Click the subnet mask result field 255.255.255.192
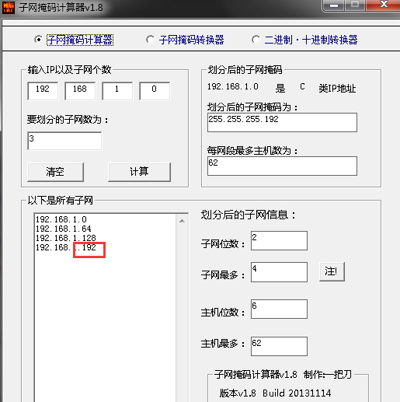Screen dimensions: 400x402 point(282,122)
